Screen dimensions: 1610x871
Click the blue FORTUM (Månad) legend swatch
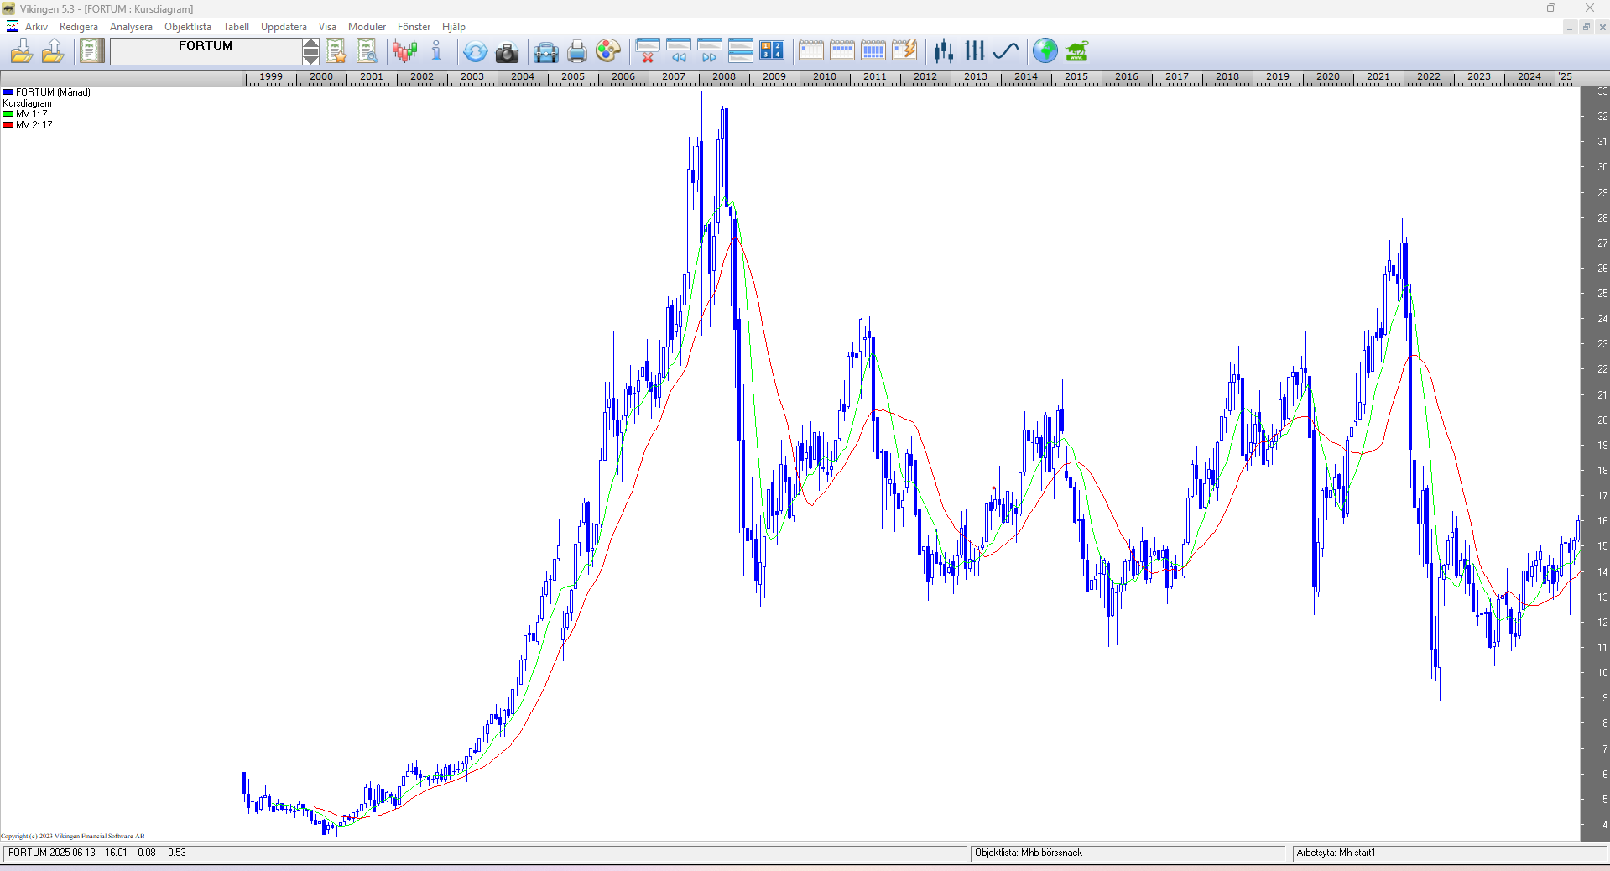[8, 92]
